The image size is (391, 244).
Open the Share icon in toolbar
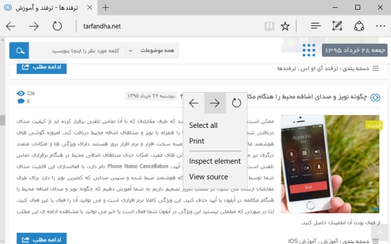(359, 26)
